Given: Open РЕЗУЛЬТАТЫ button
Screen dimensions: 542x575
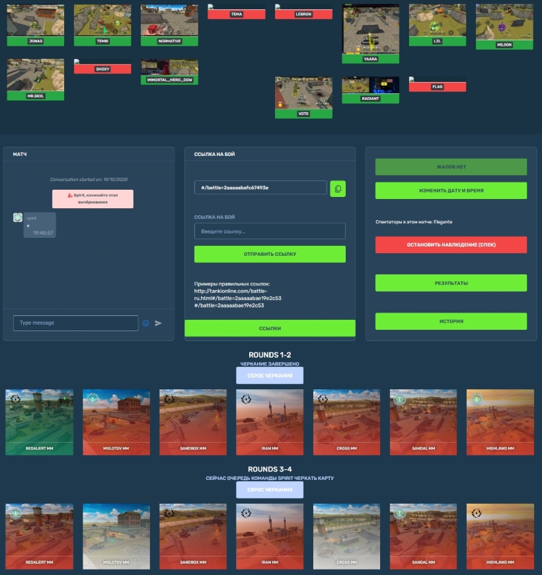Looking at the screenshot, I should pyautogui.click(x=451, y=283).
